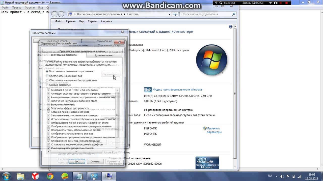Open the Start menu orb

(6, 176)
